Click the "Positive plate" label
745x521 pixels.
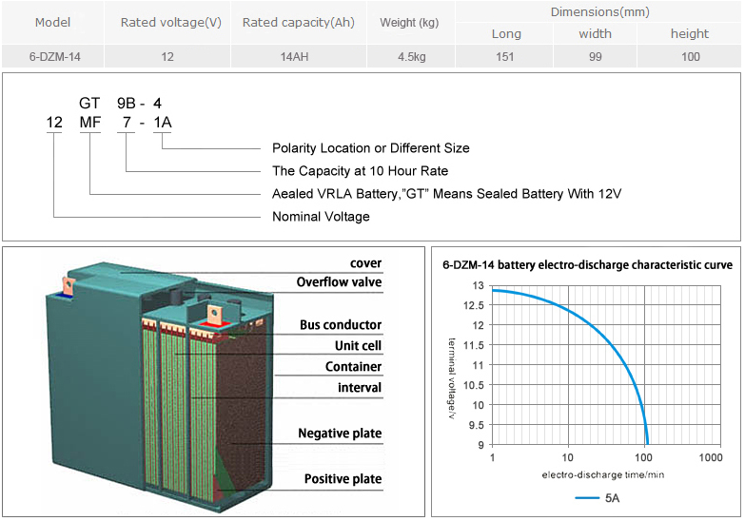coord(343,479)
